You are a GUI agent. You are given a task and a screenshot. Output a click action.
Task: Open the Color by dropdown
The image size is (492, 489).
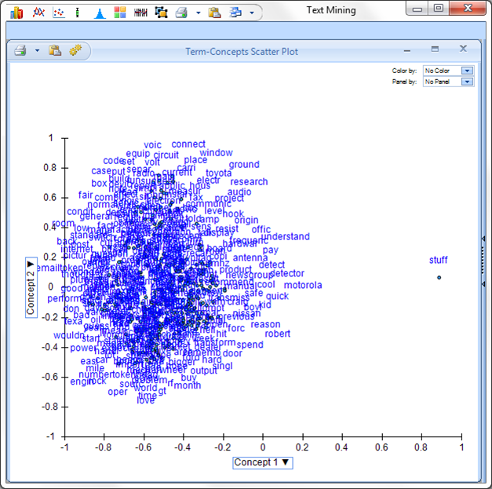(448, 71)
